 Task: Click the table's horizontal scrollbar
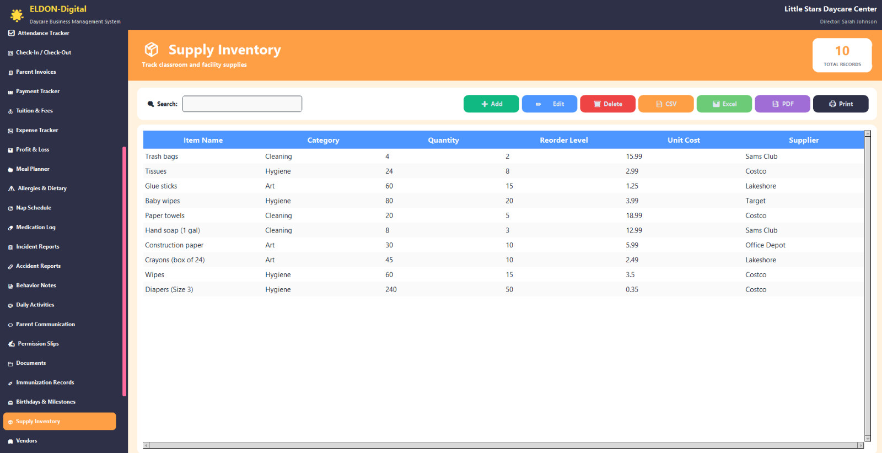503,445
